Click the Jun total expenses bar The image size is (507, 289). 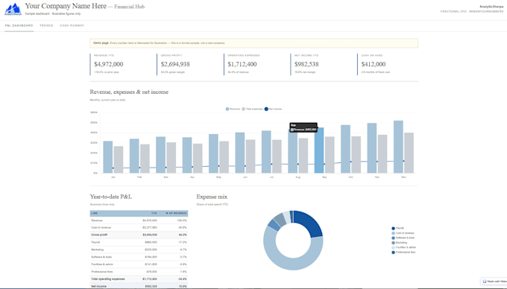(251, 156)
